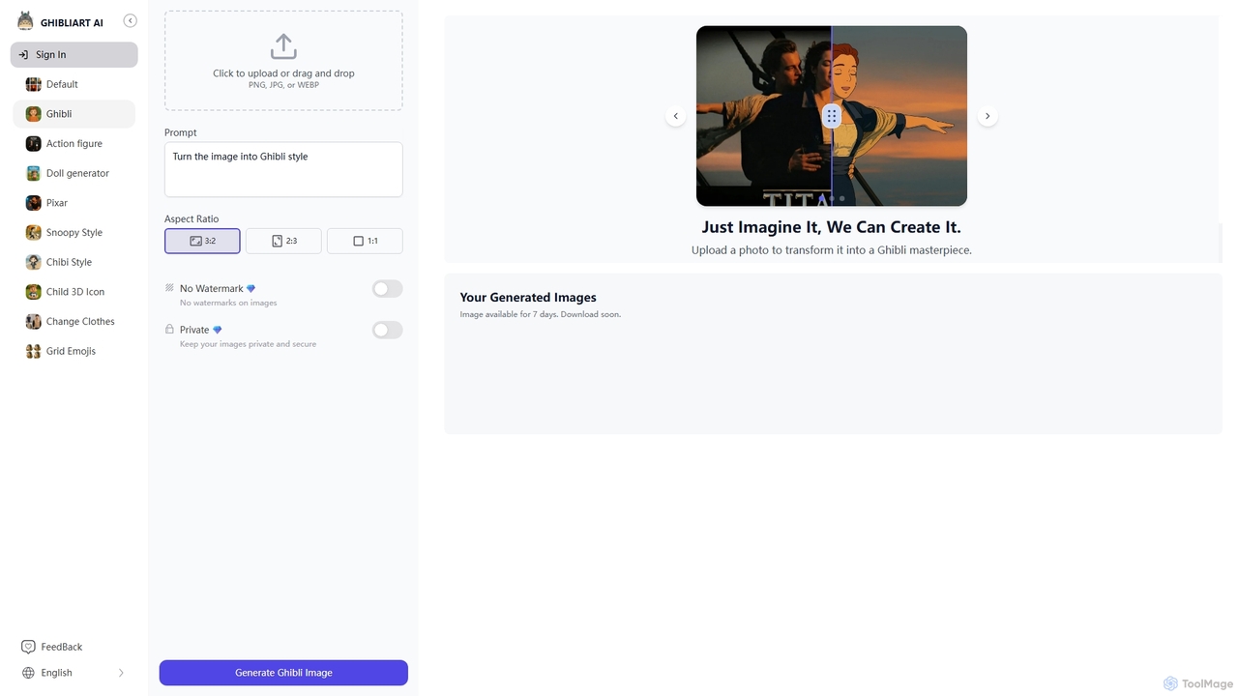
Task: Click the upload arrow icon
Action: pyautogui.click(x=283, y=46)
